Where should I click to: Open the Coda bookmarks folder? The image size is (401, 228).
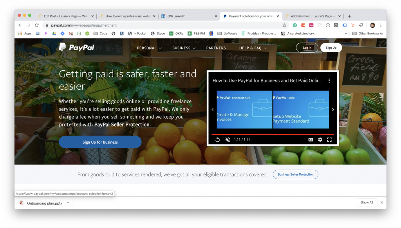[100, 34]
